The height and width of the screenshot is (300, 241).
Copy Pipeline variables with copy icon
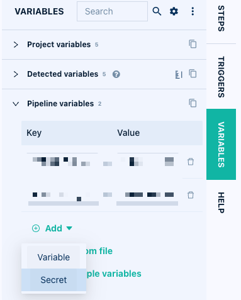193,103
